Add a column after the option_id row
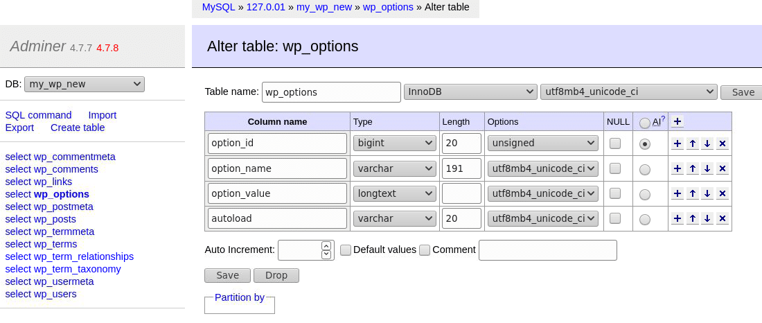 (677, 143)
